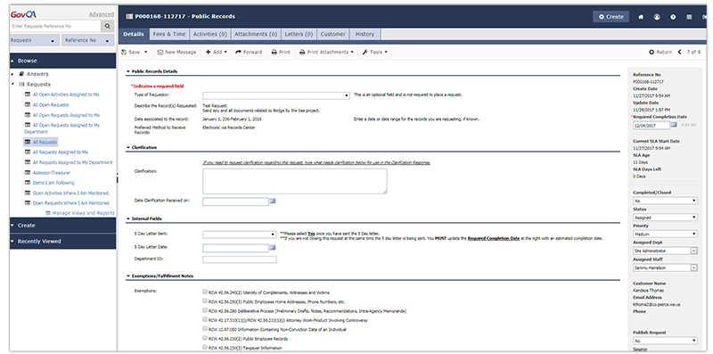Open the Assigned Staff dropdown
Viewport: 713px width, 354px height.
[665, 268]
